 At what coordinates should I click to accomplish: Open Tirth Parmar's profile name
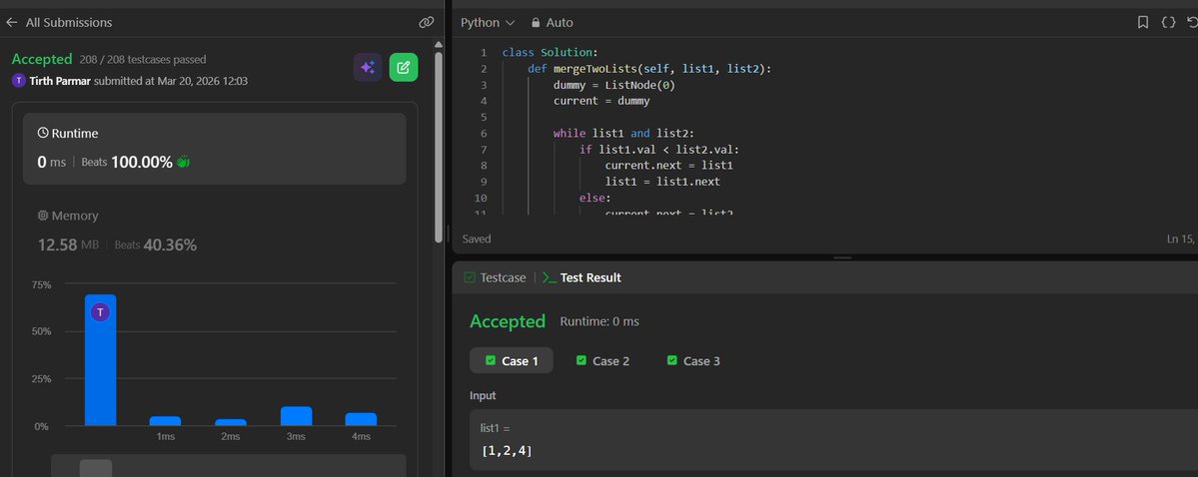pyautogui.click(x=60, y=81)
